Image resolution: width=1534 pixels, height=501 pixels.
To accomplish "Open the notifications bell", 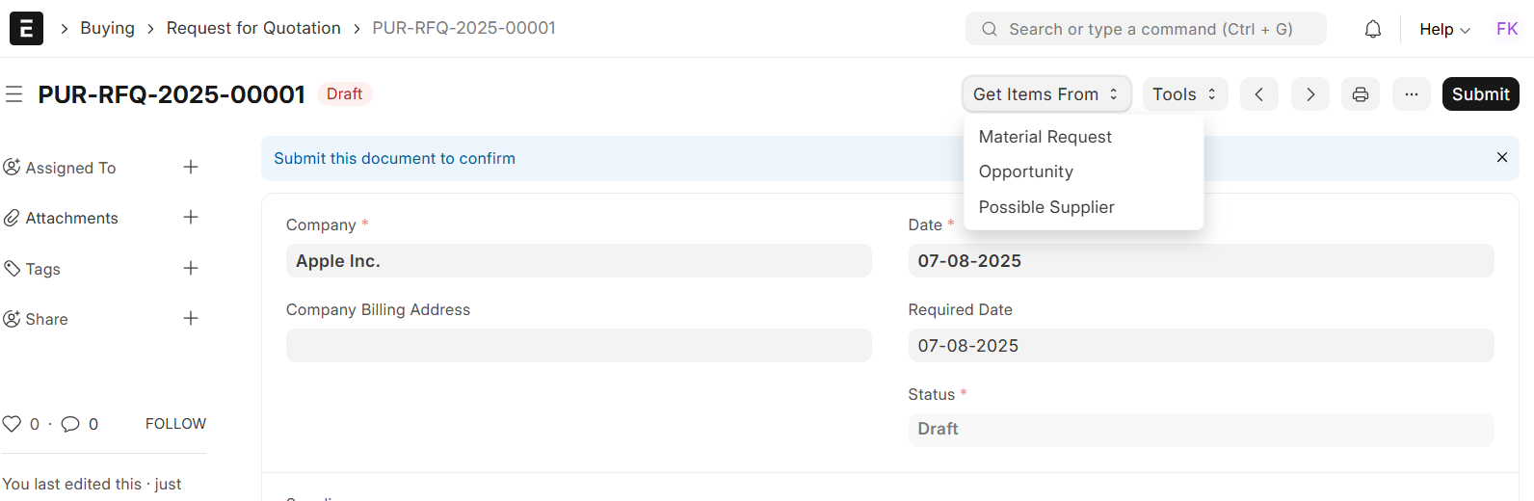I will point(1373,29).
